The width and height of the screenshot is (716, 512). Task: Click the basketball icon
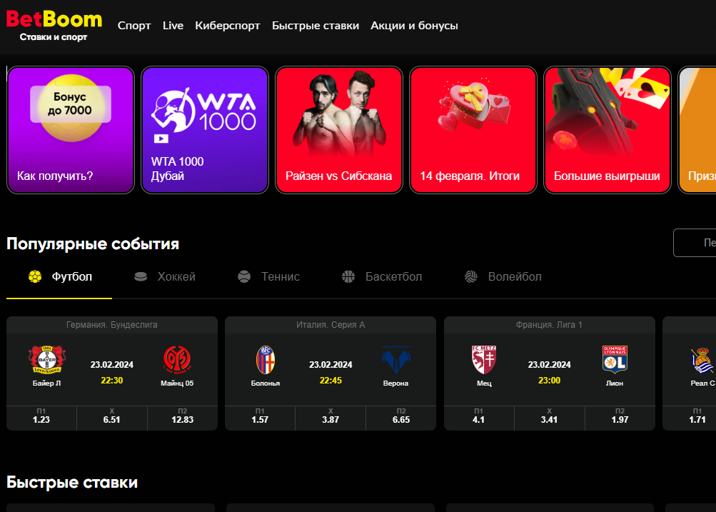click(x=348, y=276)
